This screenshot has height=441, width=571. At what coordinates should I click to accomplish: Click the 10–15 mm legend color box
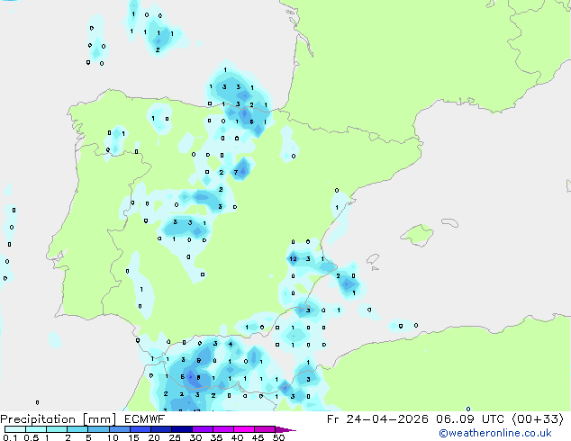[119, 429]
